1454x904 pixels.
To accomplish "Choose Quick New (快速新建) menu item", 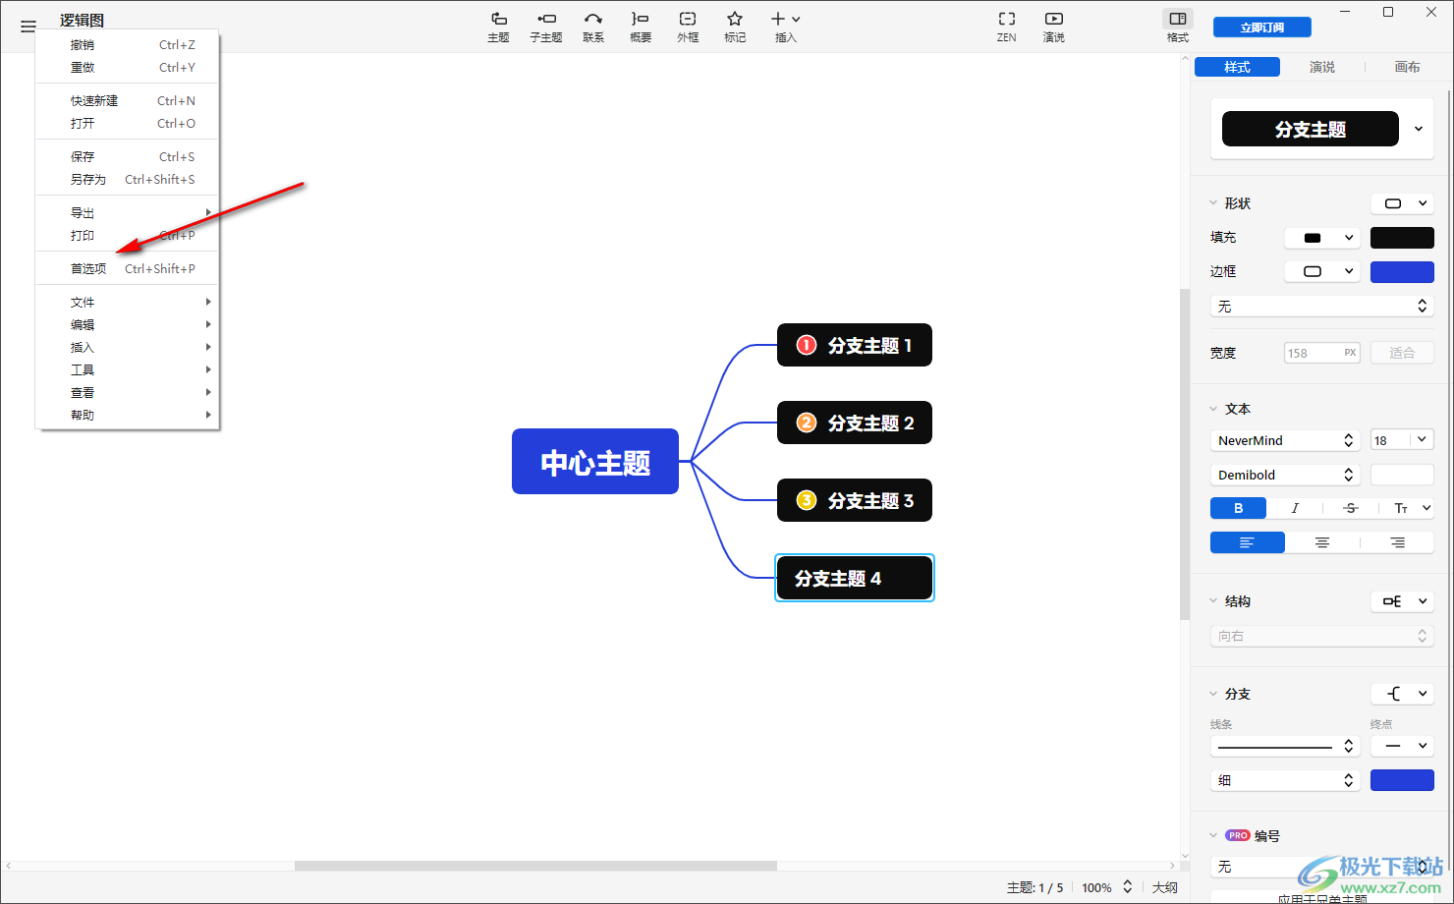I will point(127,101).
